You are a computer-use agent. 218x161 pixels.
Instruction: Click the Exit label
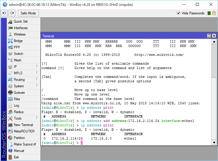pyautogui.click(x=16, y=157)
